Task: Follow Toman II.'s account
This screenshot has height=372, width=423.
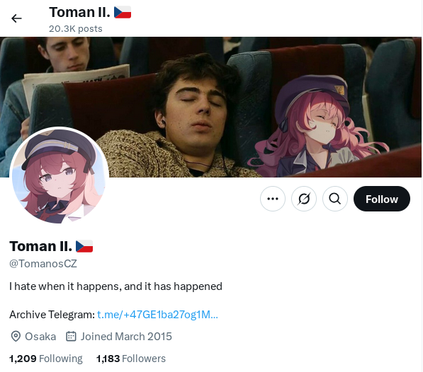Action: (382, 199)
